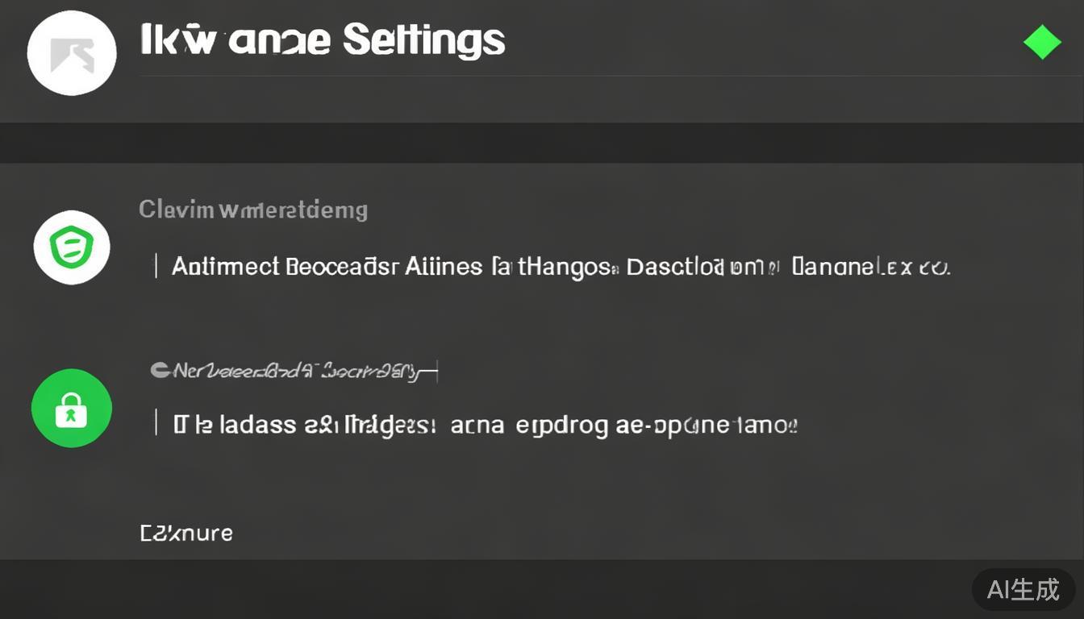This screenshot has height=619, width=1084.
Task: Click the "AI生成" badge
Action: point(1023,589)
